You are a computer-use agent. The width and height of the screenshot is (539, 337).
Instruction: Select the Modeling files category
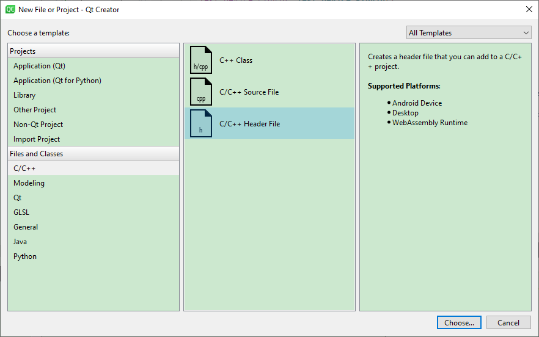tap(93, 183)
